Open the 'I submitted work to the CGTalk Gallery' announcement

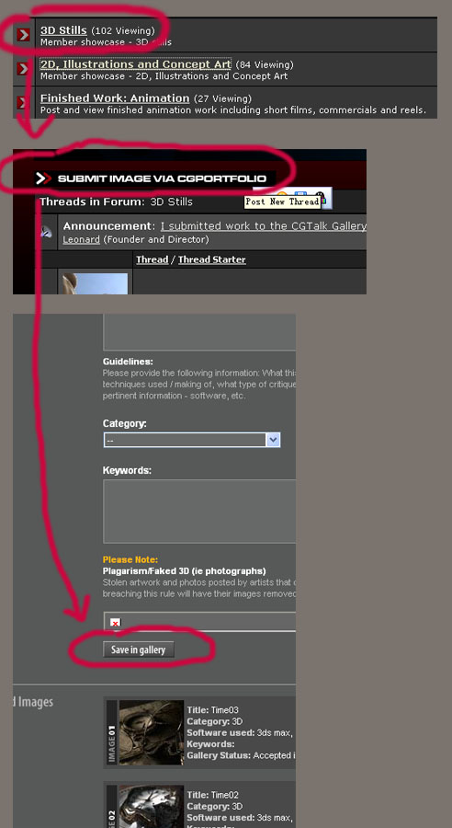tap(263, 226)
